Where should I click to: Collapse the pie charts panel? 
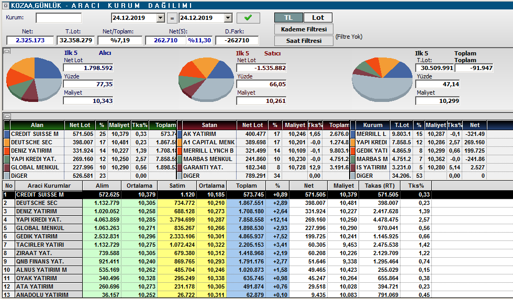click(x=6, y=51)
